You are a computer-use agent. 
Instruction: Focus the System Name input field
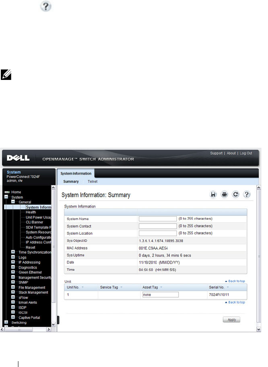click(x=158, y=219)
